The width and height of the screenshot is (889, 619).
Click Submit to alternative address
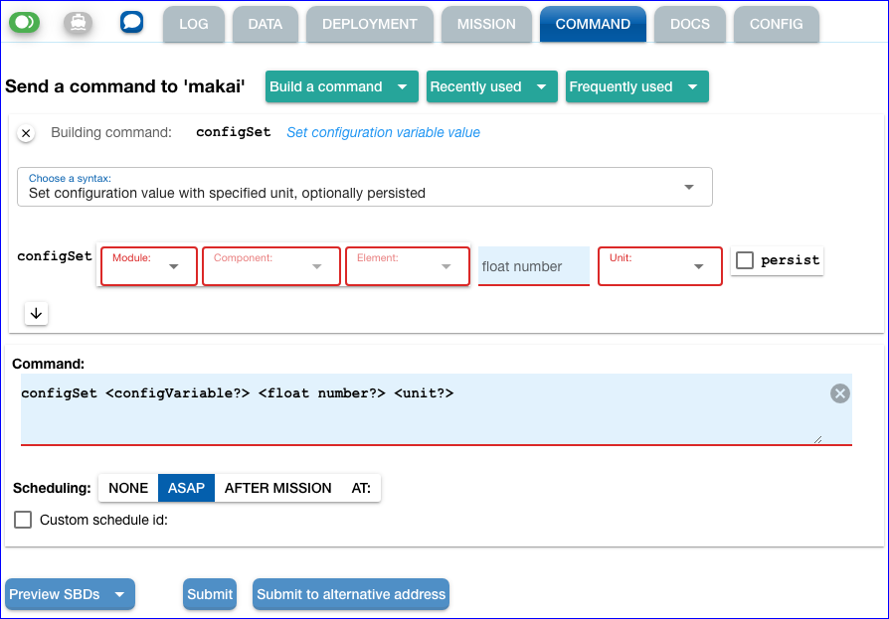coord(351,594)
